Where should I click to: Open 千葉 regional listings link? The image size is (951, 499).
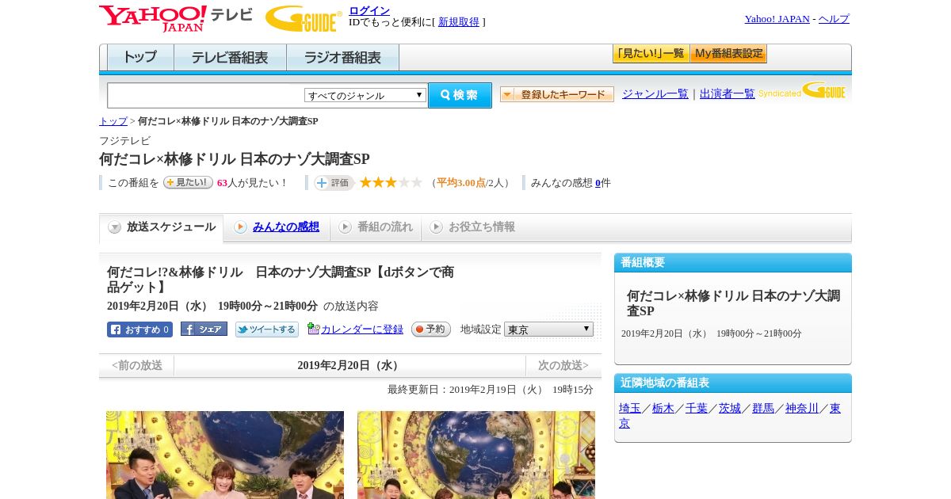click(x=697, y=409)
